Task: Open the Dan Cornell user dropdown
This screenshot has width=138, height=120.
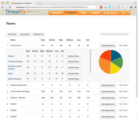Action: 111,13
